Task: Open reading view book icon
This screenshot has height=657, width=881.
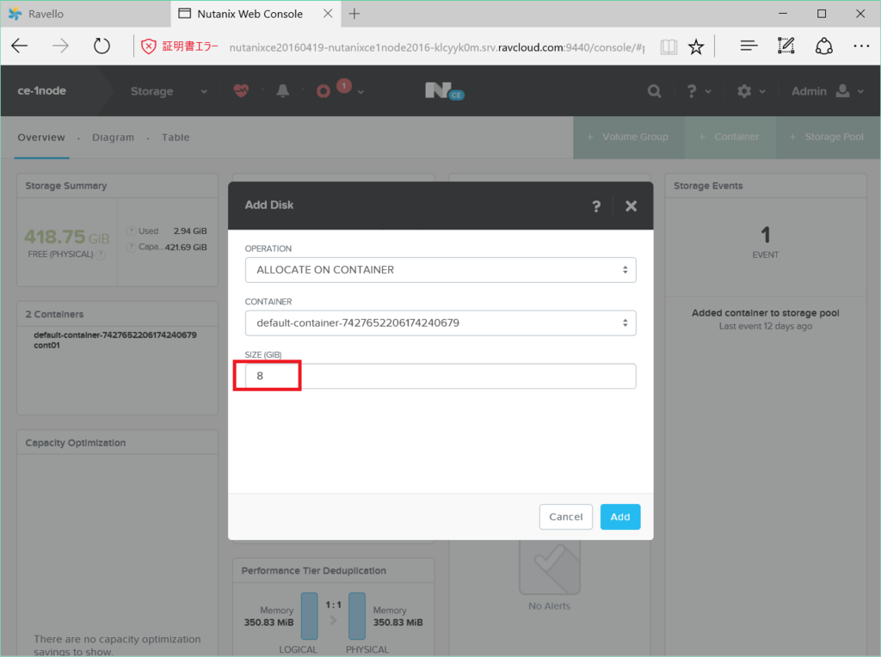Action: click(x=668, y=46)
